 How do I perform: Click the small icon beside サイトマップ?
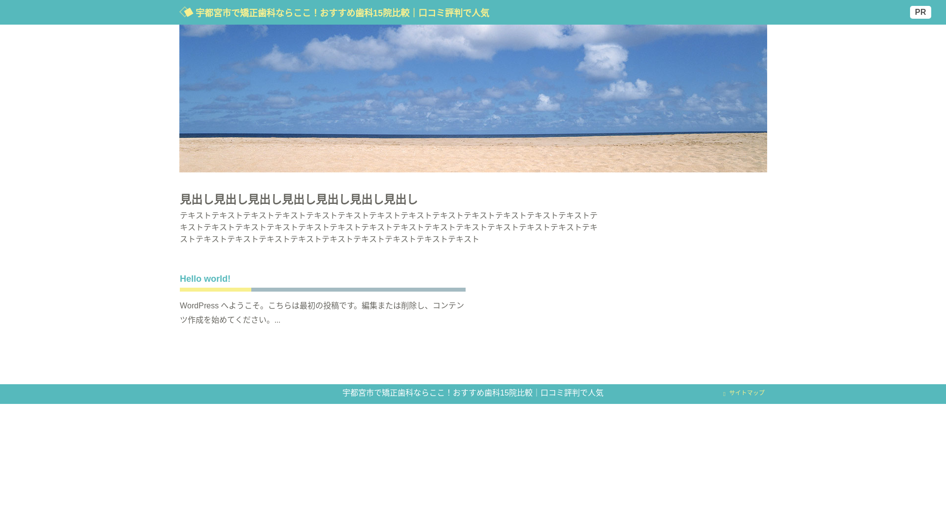click(724, 394)
